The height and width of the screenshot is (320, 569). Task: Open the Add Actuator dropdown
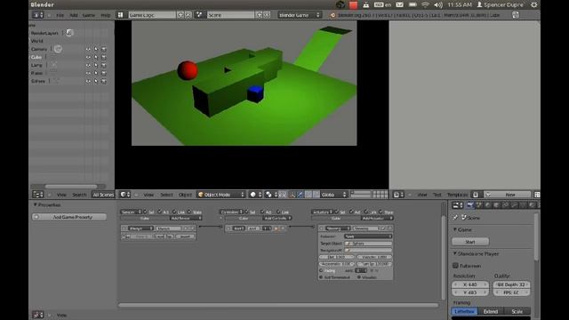click(377, 218)
